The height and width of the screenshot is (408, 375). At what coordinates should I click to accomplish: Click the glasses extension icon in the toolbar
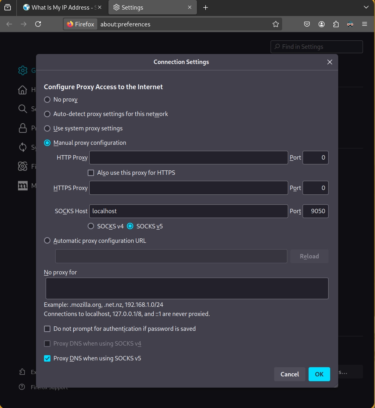pyautogui.click(x=350, y=24)
